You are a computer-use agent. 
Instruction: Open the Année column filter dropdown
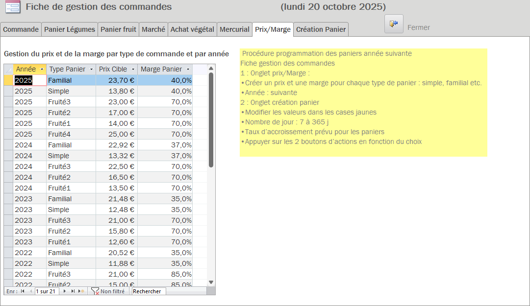pyautogui.click(x=42, y=70)
